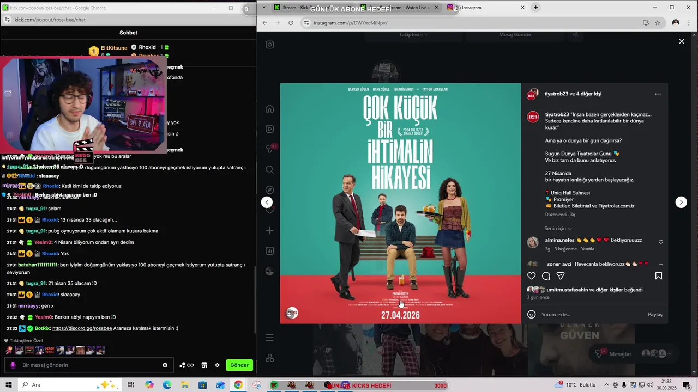Viewport: 698px width, 392px height.
Task: Expand Chrome tab search chevron
Action: [264, 8]
